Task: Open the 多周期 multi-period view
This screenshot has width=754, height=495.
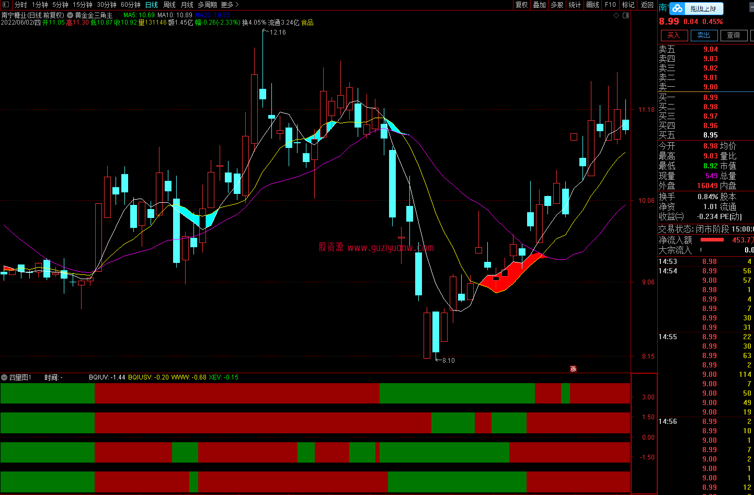Action: tap(207, 5)
